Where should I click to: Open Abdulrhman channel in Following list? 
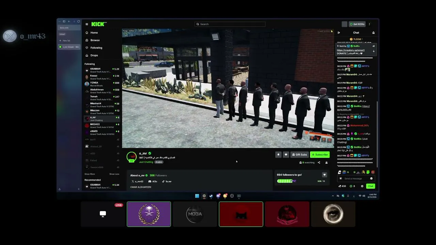tap(102, 91)
